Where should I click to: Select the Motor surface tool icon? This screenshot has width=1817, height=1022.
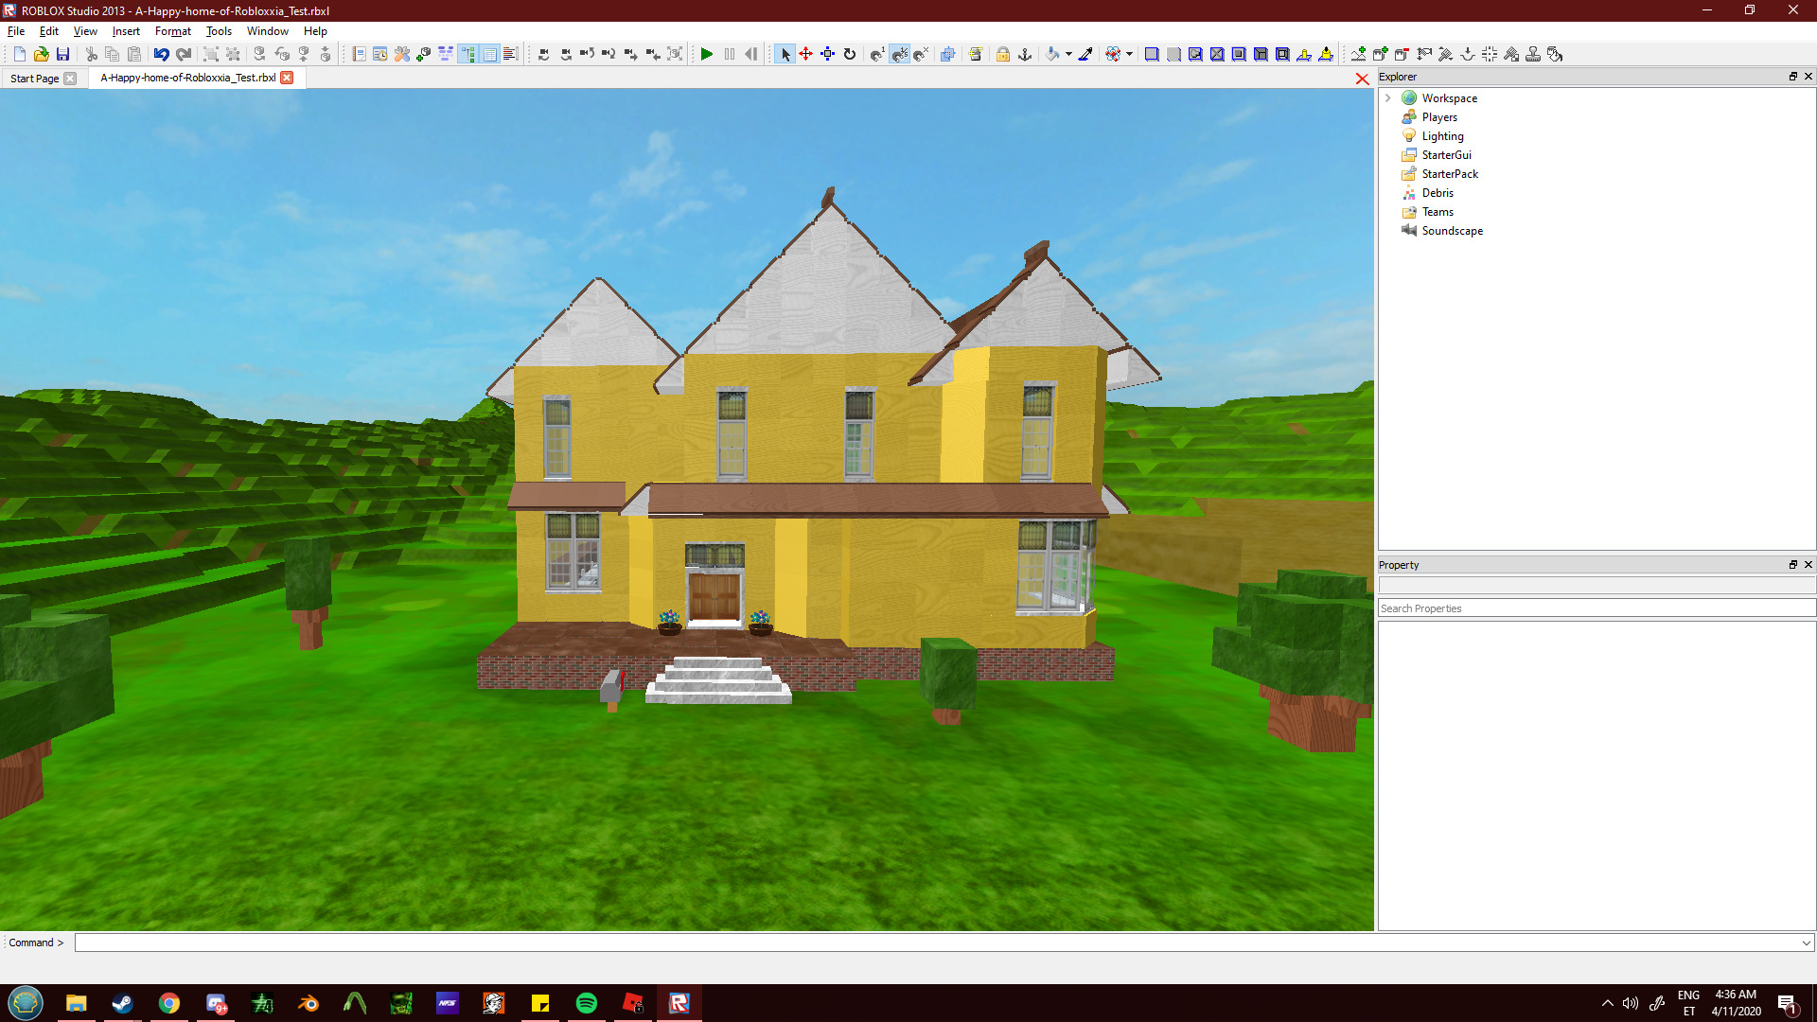pos(1326,54)
